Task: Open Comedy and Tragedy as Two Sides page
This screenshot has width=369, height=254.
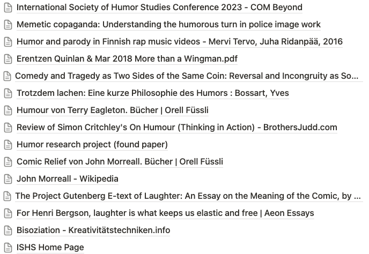Action: 187,76
